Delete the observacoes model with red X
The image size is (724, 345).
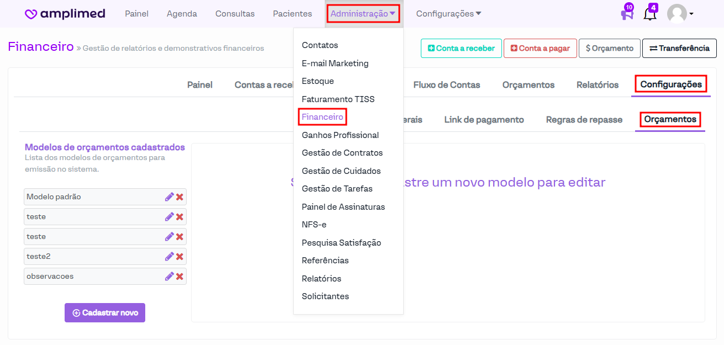pyautogui.click(x=179, y=277)
